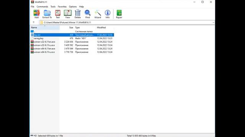Click the key.txt file icon
Image resolution: width=245 pixels, height=137 pixels.
(x=32, y=35)
